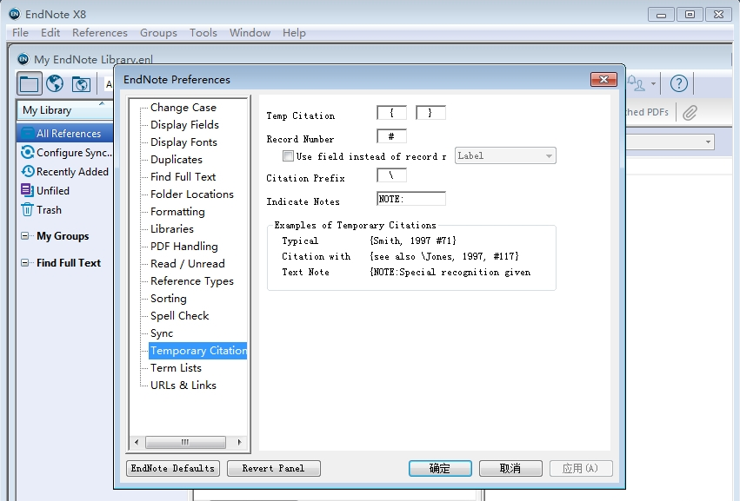Open the References menu
The height and width of the screenshot is (501, 740).
point(100,32)
